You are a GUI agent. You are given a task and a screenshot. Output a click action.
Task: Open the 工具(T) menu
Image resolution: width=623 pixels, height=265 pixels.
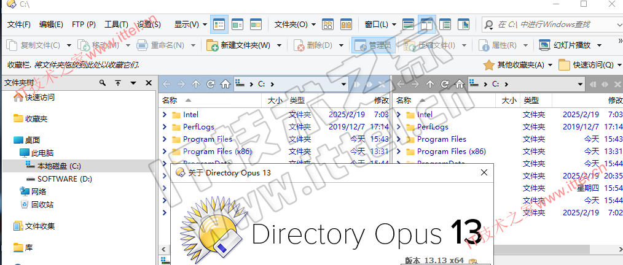click(x=116, y=25)
